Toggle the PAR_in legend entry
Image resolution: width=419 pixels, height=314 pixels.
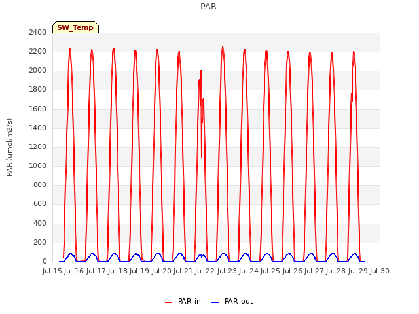click(x=183, y=301)
